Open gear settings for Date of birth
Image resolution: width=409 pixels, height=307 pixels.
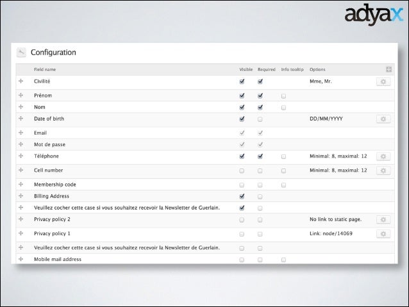383,119
